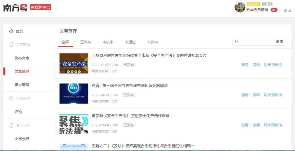Open the 聚焦新法规 article thumbnail
Image resolution: width=295 pixels, height=151 pixels.
74,124
